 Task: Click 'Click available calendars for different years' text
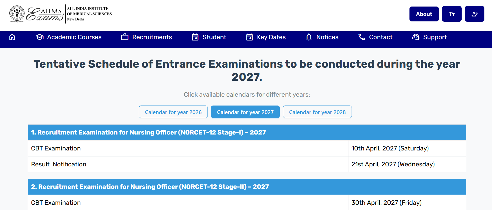247,95
